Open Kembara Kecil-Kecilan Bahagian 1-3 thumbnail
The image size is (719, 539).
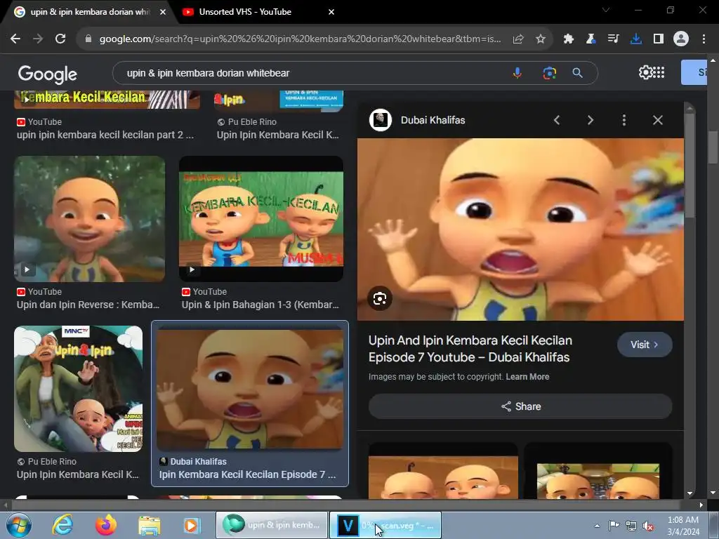click(x=261, y=219)
